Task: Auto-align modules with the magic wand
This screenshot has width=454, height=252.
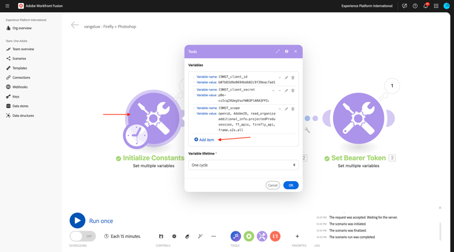Action: pos(200,236)
